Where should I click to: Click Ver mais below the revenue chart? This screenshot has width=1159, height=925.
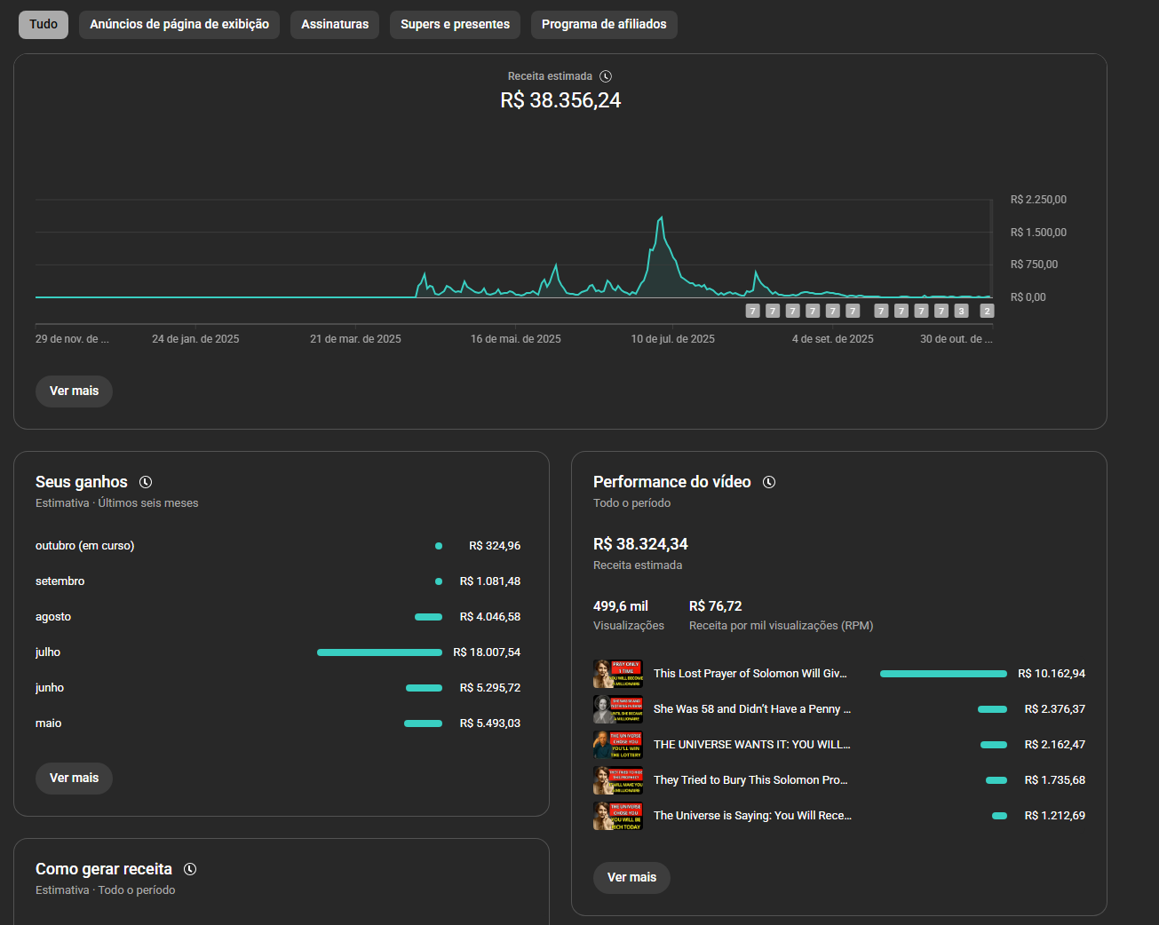click(x=74, y=391)
